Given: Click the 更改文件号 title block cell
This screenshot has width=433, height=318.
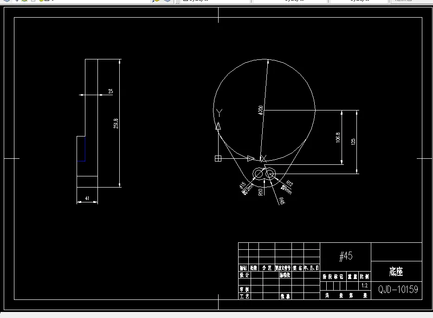Looking at the screenshot, I should tap(283, 268).
